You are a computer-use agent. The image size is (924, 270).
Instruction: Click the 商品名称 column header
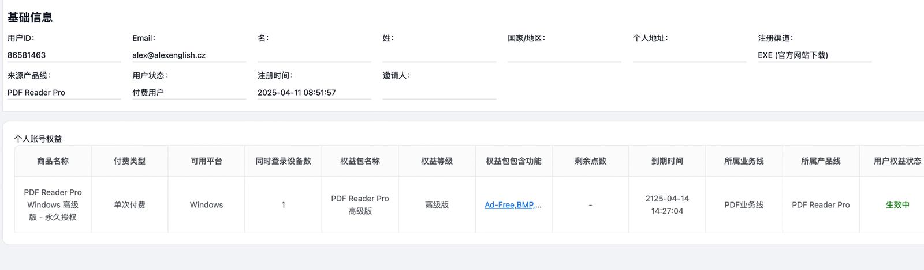tap(53, 161)
